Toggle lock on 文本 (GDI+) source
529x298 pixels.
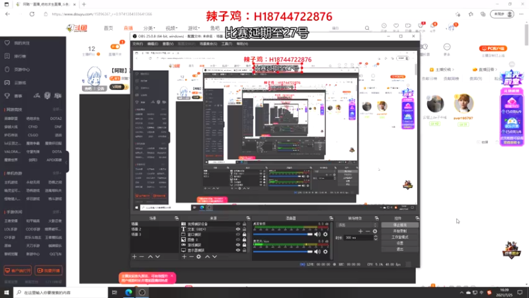click(x=244, y=229)
